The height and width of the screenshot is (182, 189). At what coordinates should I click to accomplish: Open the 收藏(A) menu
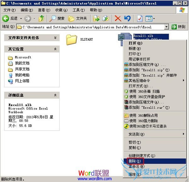pos(61,10)
